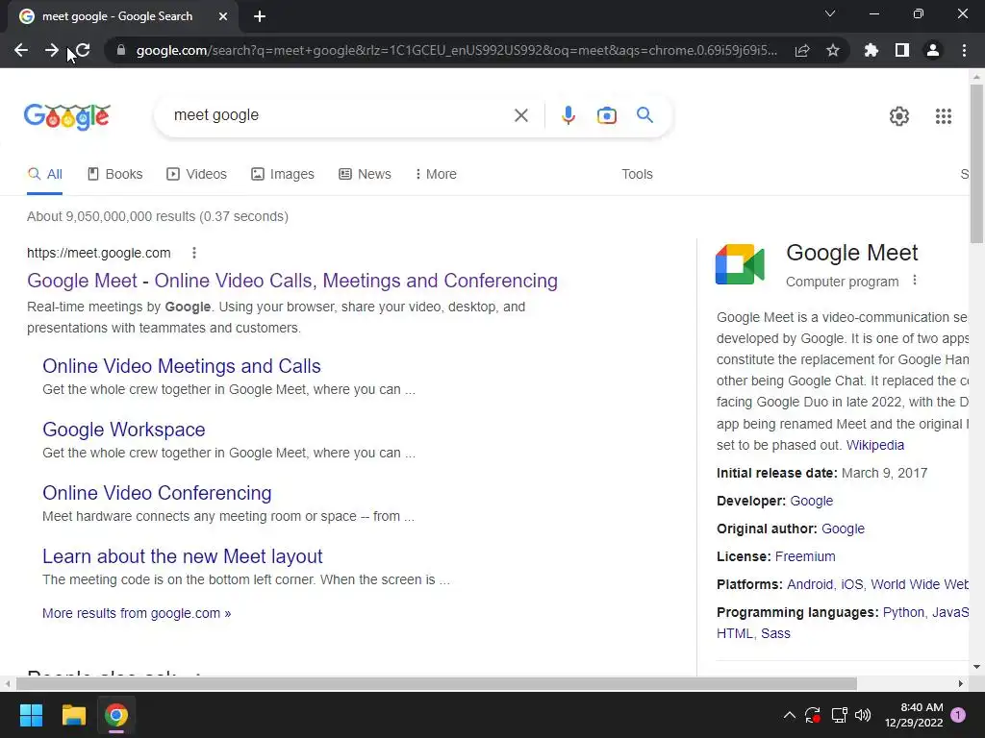
Task: Start voice search with microphone icon
Action: pos(568,115)
